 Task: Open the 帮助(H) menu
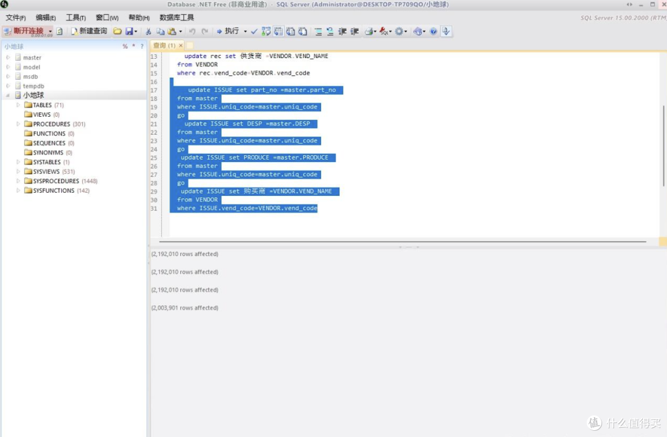coord(139,18)
